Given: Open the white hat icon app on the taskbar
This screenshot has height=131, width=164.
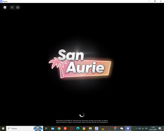Looking at the screenshot, I should click(x=122, y=128).
